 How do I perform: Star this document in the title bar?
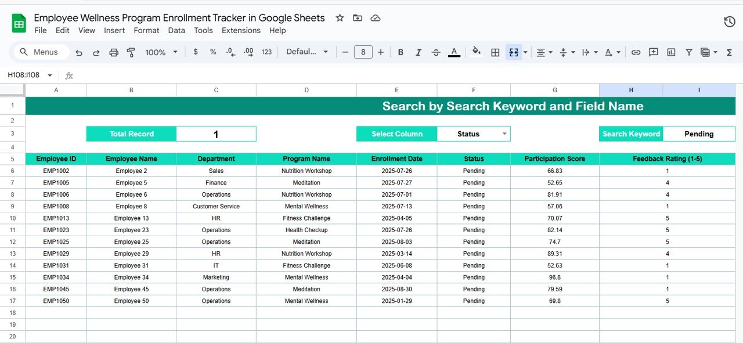[340, 18]
